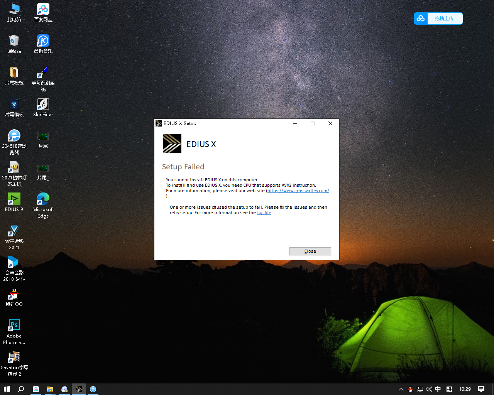Open the volume control tray icon
The height and width of the screenshot is (395, 494).
[x=429, y=389]
